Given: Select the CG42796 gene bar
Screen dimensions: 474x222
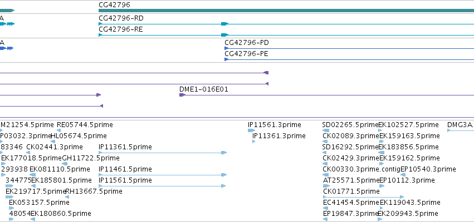Looking at the screenshot, I should tap(286, 11).
